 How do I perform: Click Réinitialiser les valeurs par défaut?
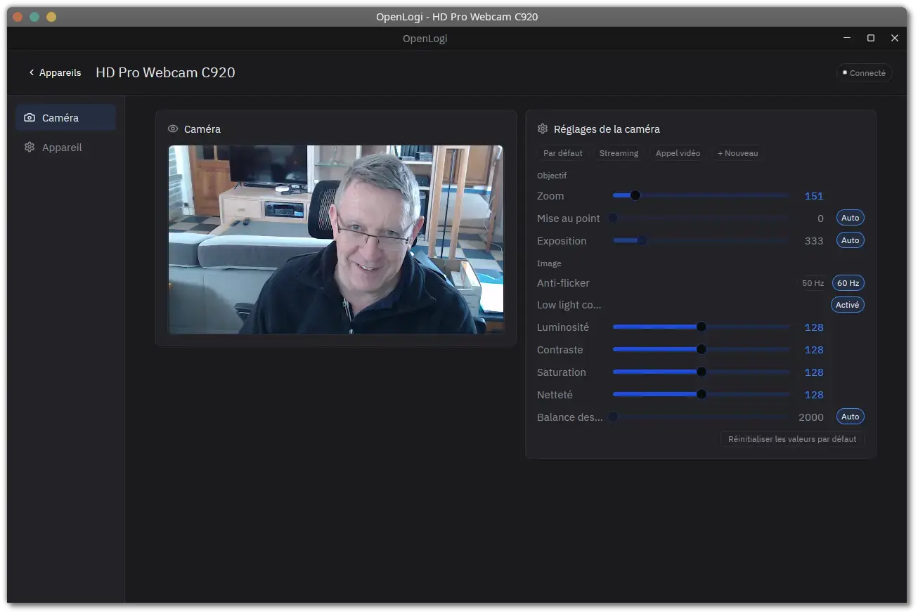point(792,439)
